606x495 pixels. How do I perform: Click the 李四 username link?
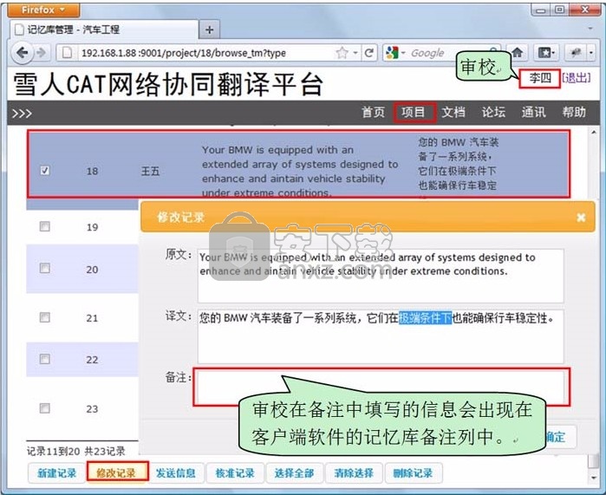coord(539,78)
